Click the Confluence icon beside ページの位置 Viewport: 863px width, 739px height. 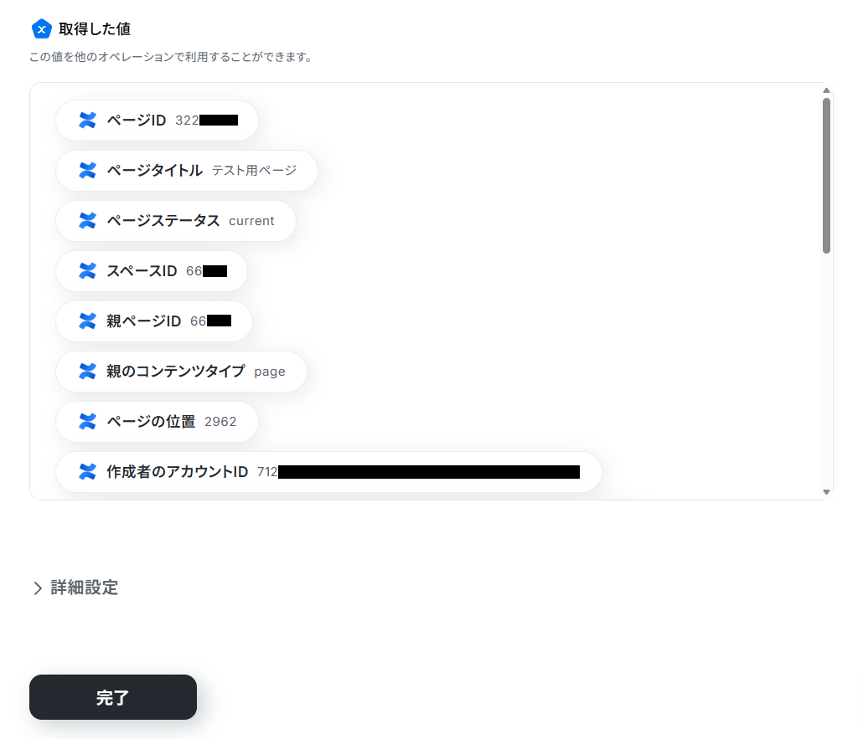pyautogui.click(x=87, y=421)
